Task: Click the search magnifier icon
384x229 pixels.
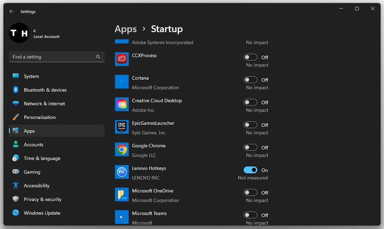Action: 98,57
